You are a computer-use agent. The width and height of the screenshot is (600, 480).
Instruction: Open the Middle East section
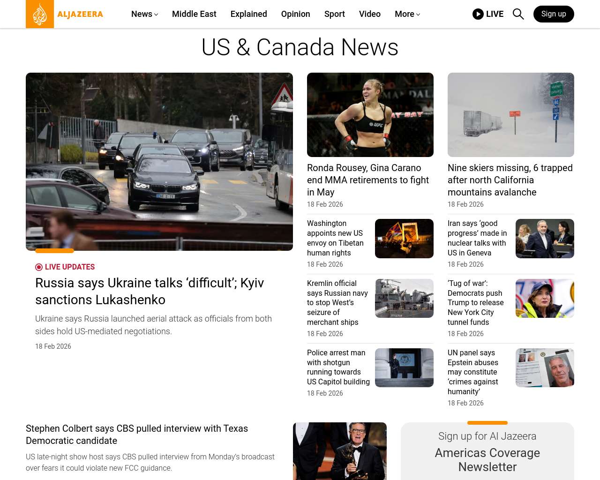click(194, 14)
